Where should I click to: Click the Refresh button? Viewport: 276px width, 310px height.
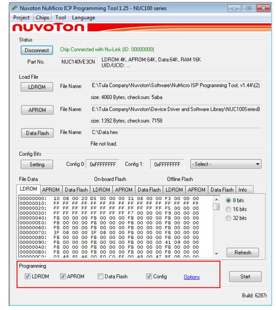[243, 252]
